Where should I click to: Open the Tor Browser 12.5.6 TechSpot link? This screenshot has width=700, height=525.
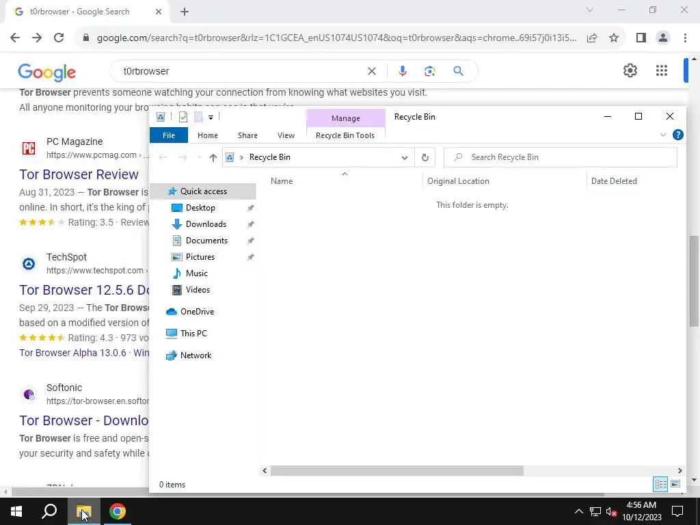point(84,290)
